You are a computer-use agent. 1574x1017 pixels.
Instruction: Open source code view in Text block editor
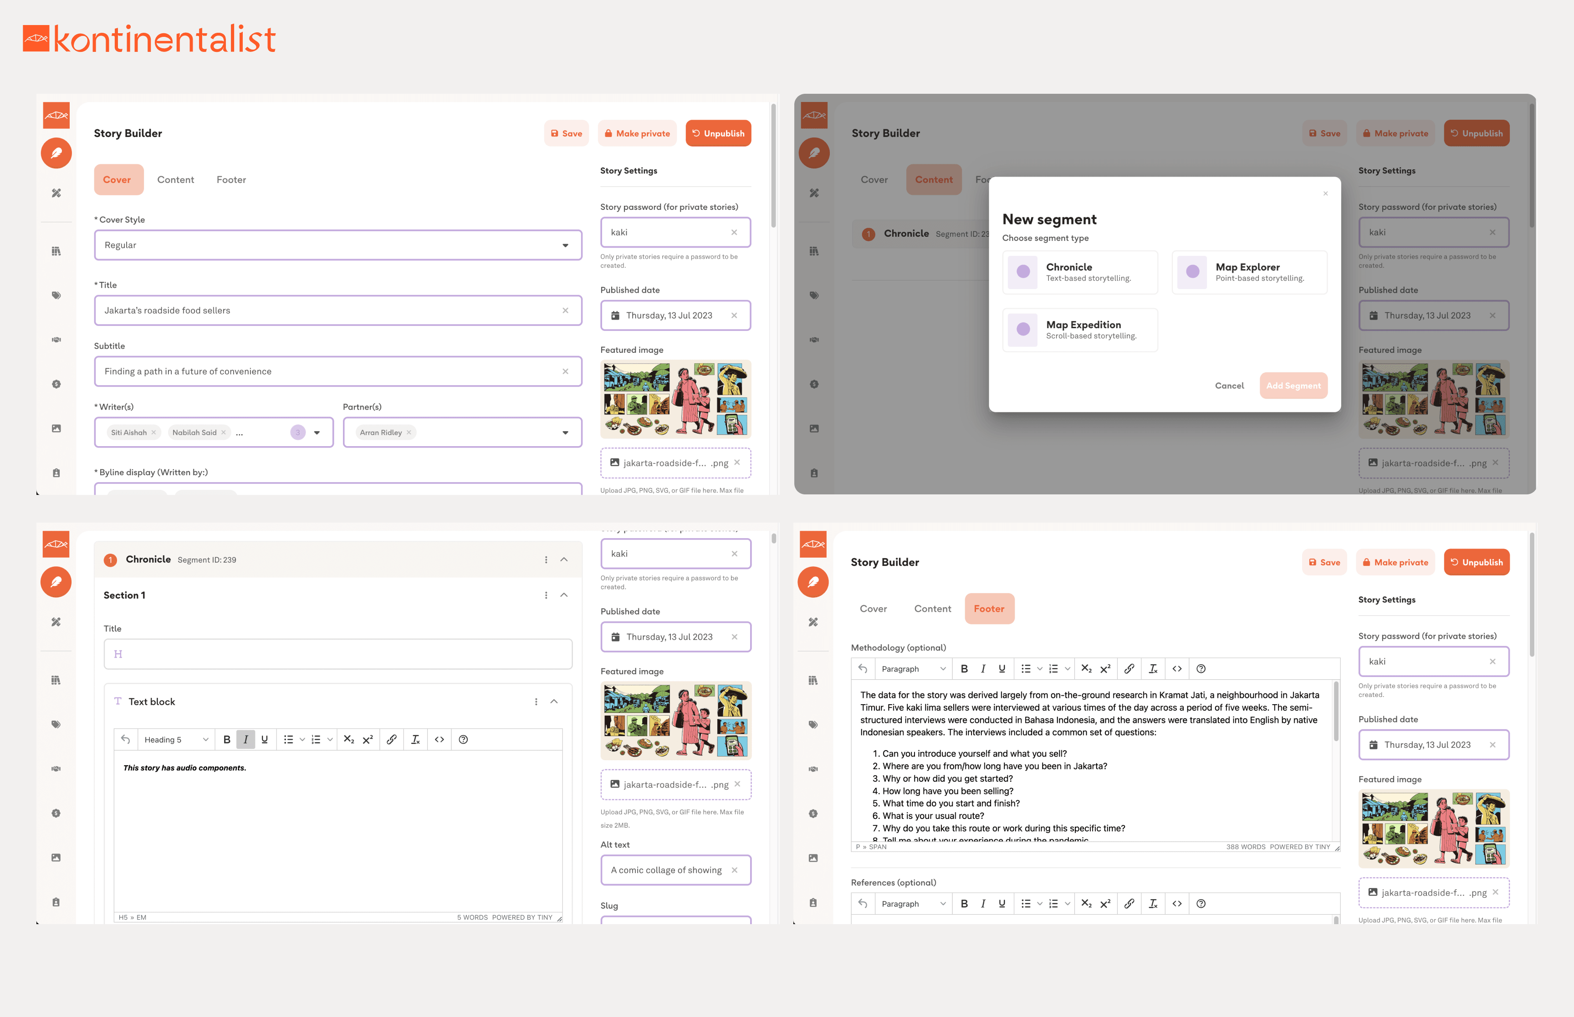pos(439,740)
